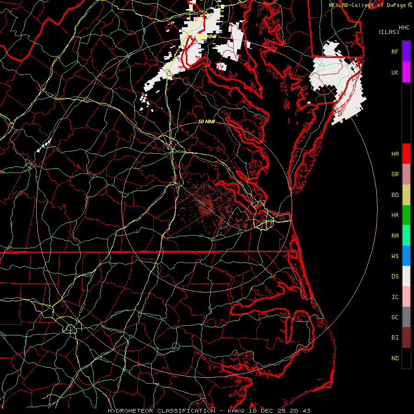
Task: Click the 10 DEC 25 date text
Action: tap(268, 411)
